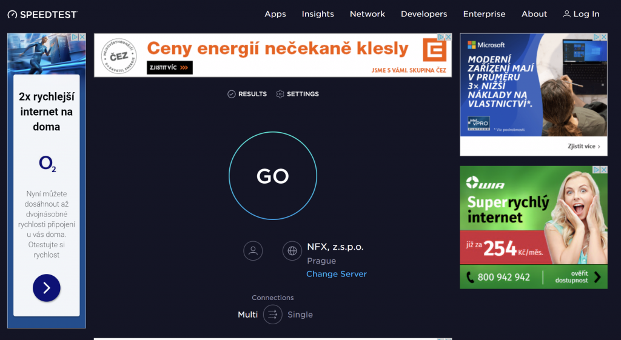Screen dimensions: 621x340
Task: Click the user profile circle icon
Action: (x=253, y=250)
